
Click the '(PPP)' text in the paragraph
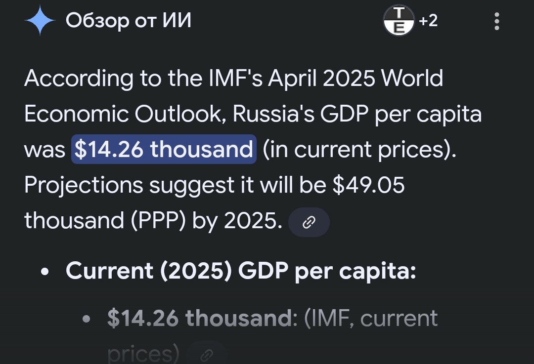(158, 221)
